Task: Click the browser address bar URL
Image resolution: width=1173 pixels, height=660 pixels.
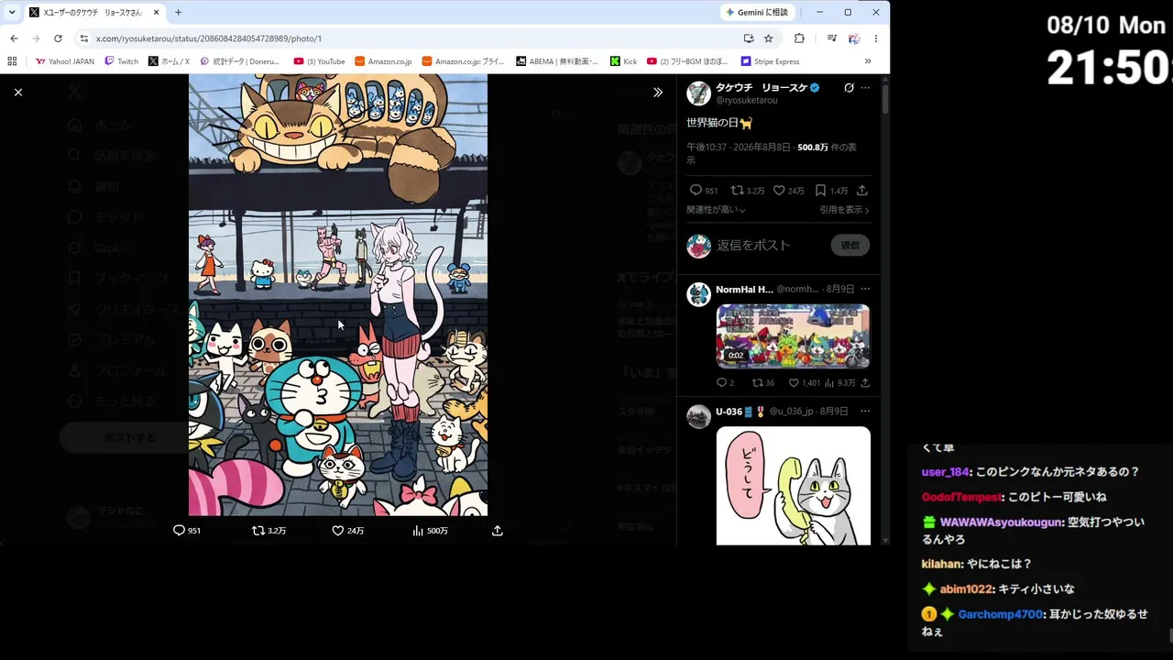Action: 209,38
